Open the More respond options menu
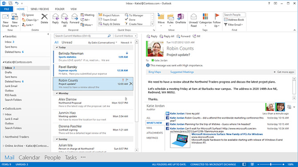 87,25
